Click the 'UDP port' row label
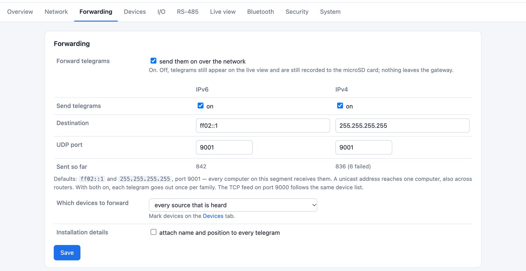526x271 pixels. pos(69,145)
